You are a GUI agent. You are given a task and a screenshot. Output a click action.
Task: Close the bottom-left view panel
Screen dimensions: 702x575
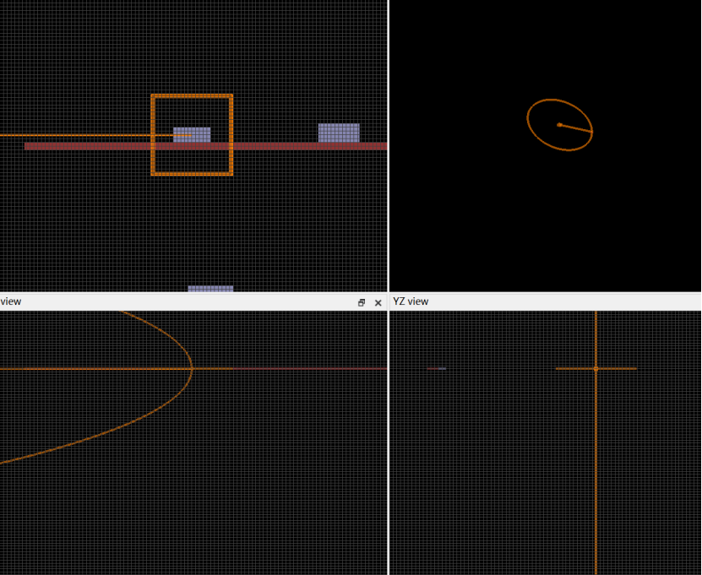pos(378,303)
